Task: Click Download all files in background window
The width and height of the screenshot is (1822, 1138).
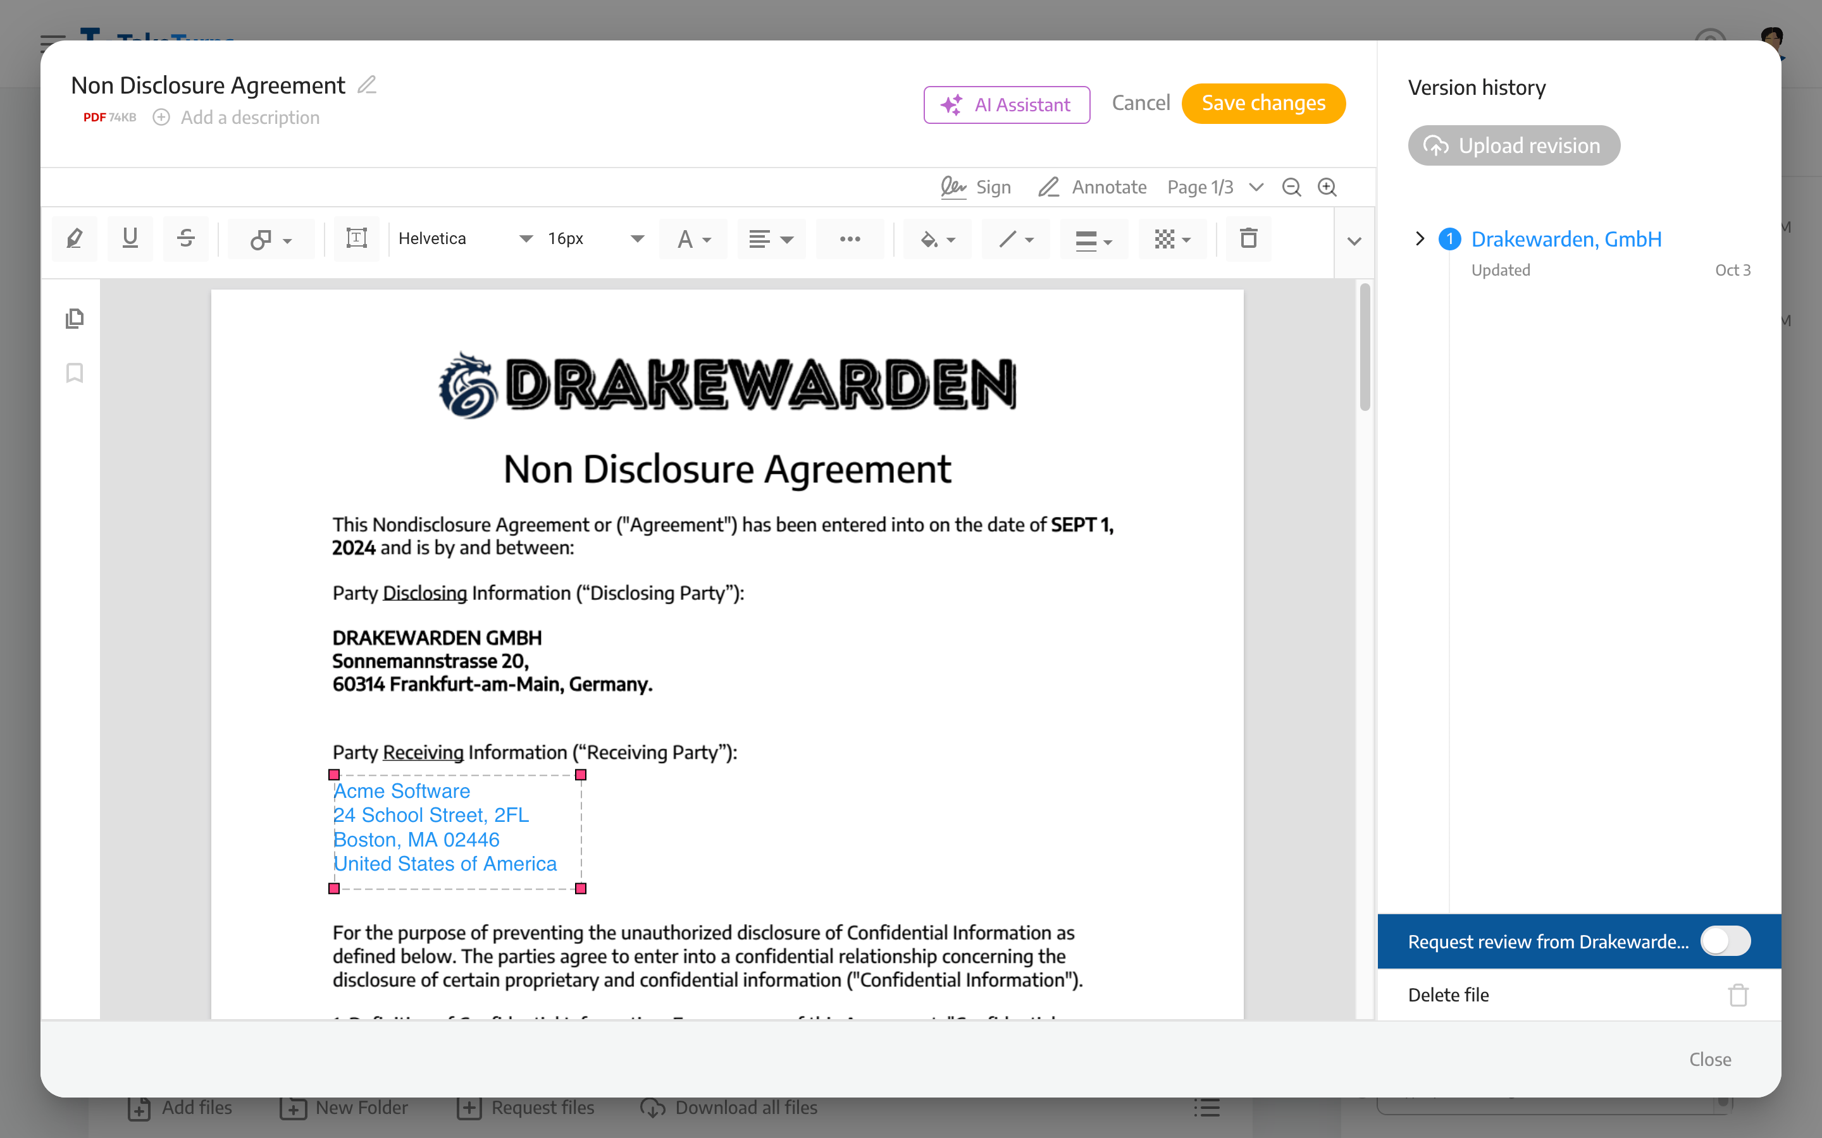Action: 729,1107
